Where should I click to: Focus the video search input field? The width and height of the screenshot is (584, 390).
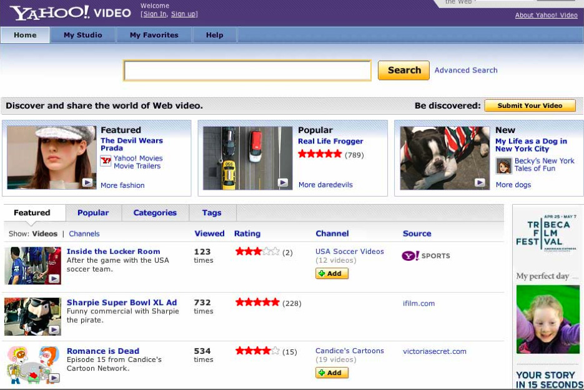(247, 71)
